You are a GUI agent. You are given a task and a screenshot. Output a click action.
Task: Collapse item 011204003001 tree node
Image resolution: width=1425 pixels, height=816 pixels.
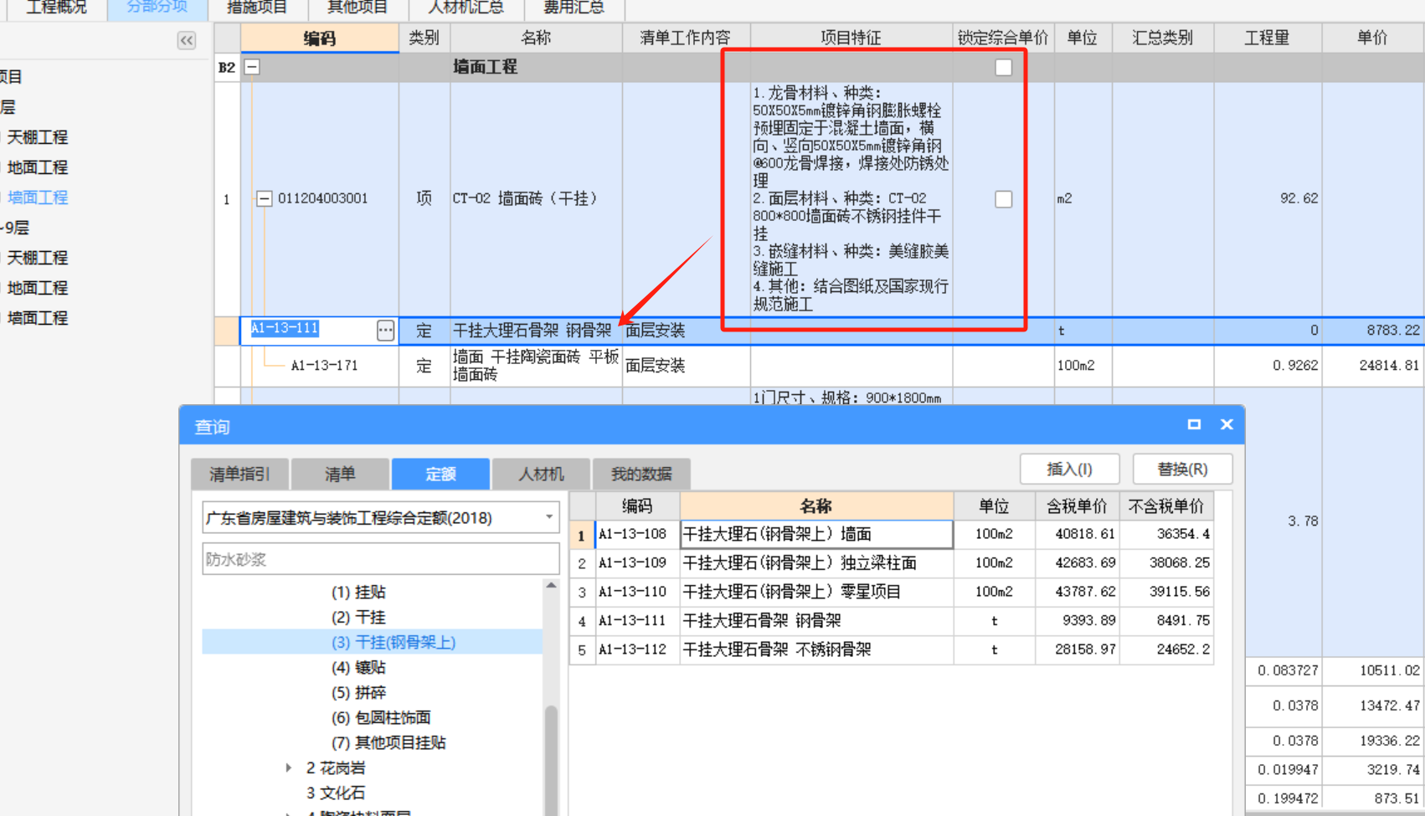pos(264,199)
